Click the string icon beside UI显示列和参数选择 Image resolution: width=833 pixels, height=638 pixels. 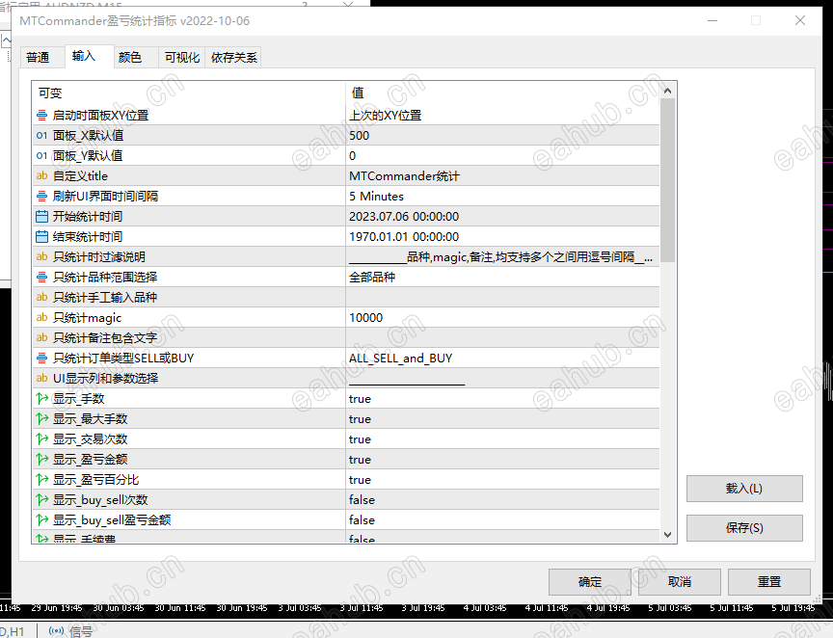point(42,378)
